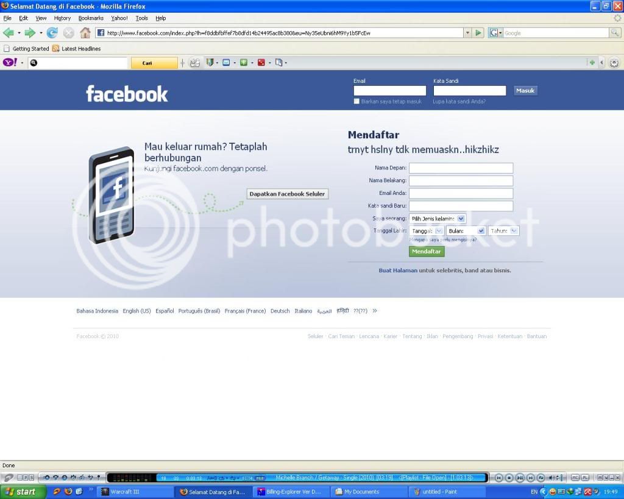
Task: Click the Yahoo toolbar settings gear icon
Action: tap(614, 63)
